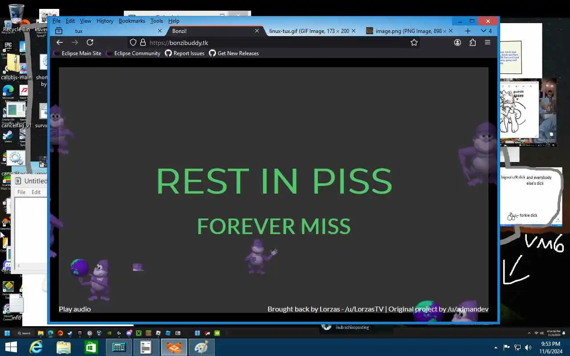The height and width of the screenshot is (356, 570).
Task: Click the REST IN PISS heading
Action: 274,181
